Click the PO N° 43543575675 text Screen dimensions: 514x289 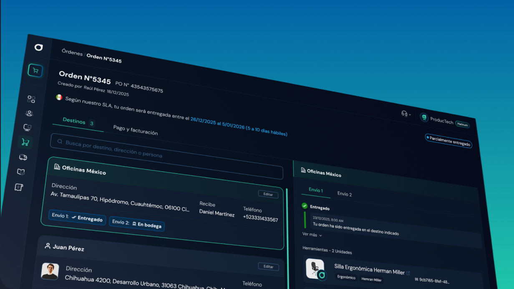click(x=139, y=87)
